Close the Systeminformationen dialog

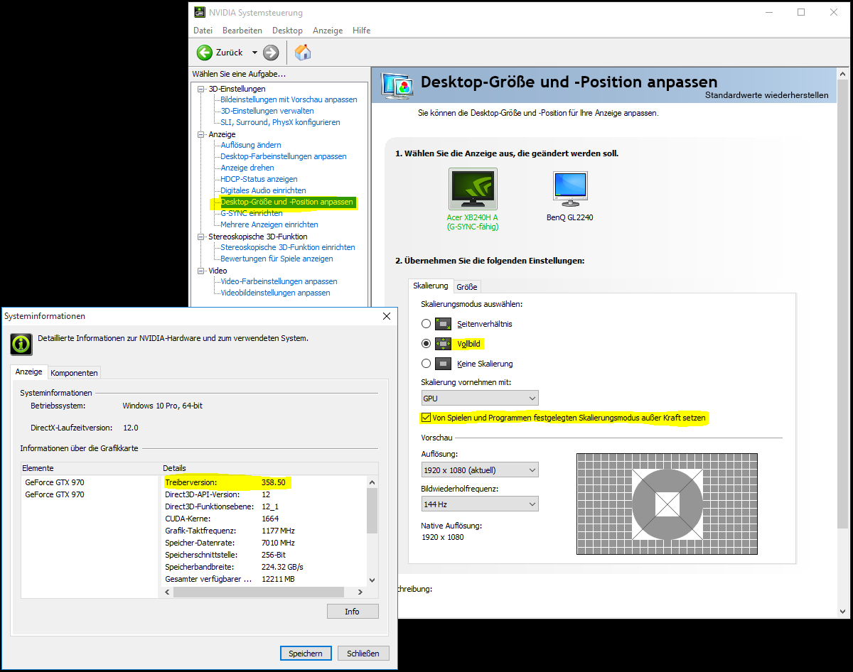pyautogui.click(x=387, y=316)
